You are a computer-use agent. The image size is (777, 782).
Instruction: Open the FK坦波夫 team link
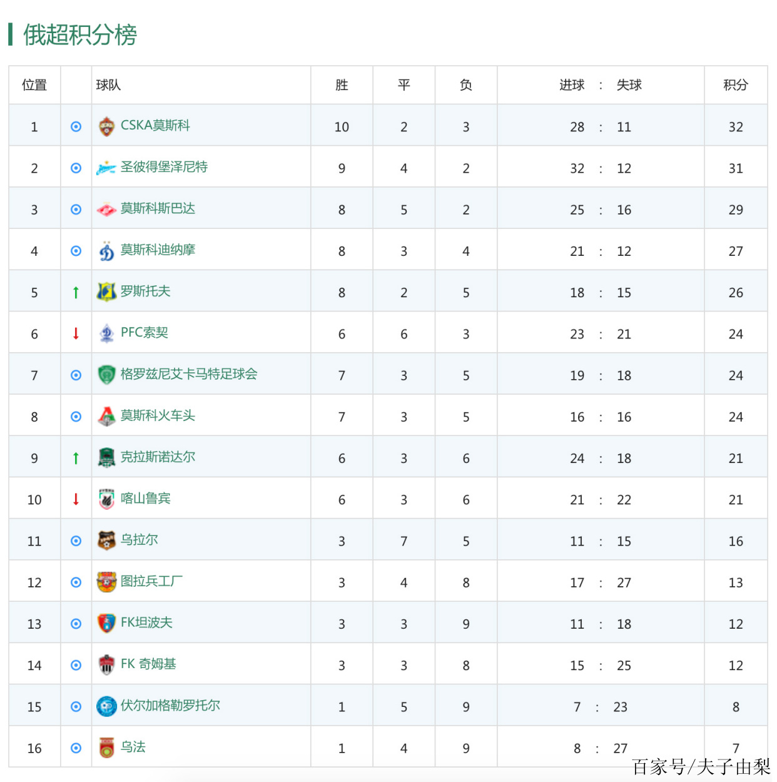[146, 622]
